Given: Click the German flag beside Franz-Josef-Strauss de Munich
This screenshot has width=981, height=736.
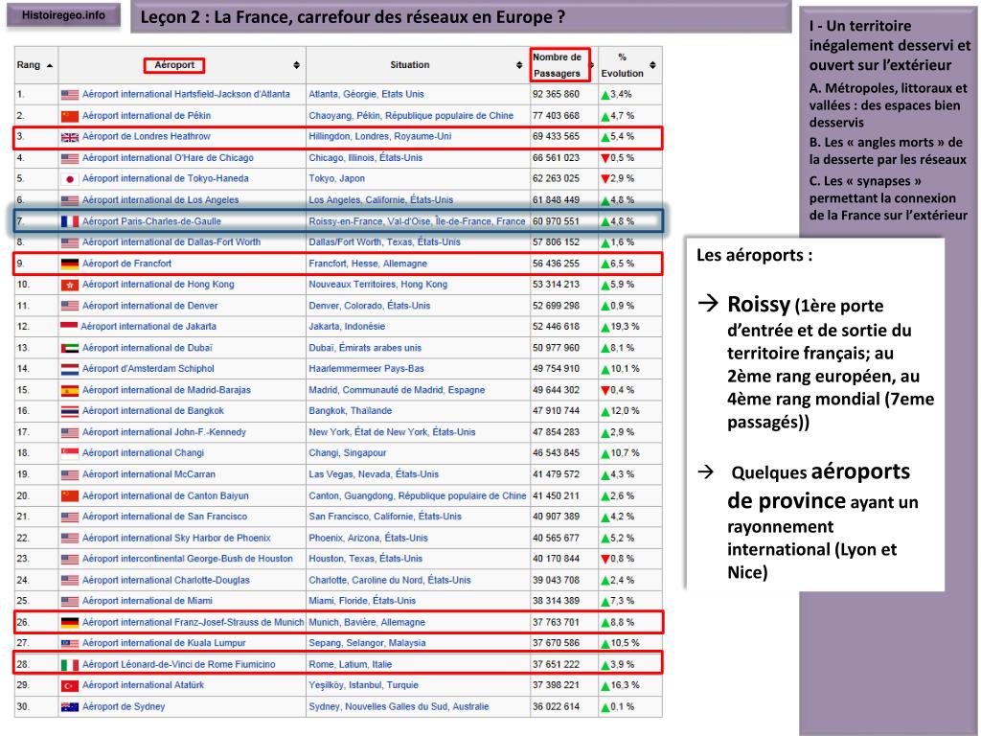Looking at the screenshot, I should 69,623.
